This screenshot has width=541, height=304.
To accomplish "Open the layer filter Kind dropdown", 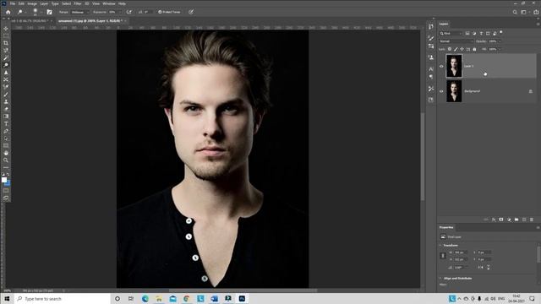I will [451, 34].
